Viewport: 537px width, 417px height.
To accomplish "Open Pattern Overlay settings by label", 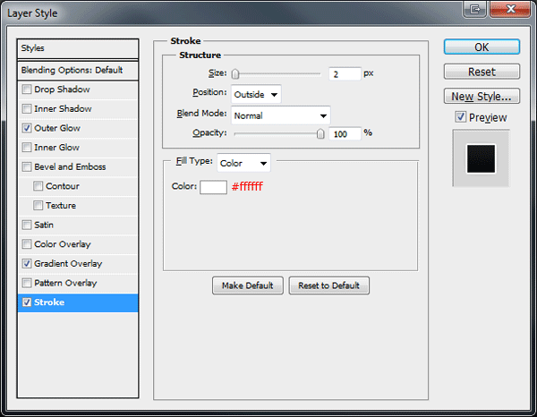I will click(x=65, y=283).
